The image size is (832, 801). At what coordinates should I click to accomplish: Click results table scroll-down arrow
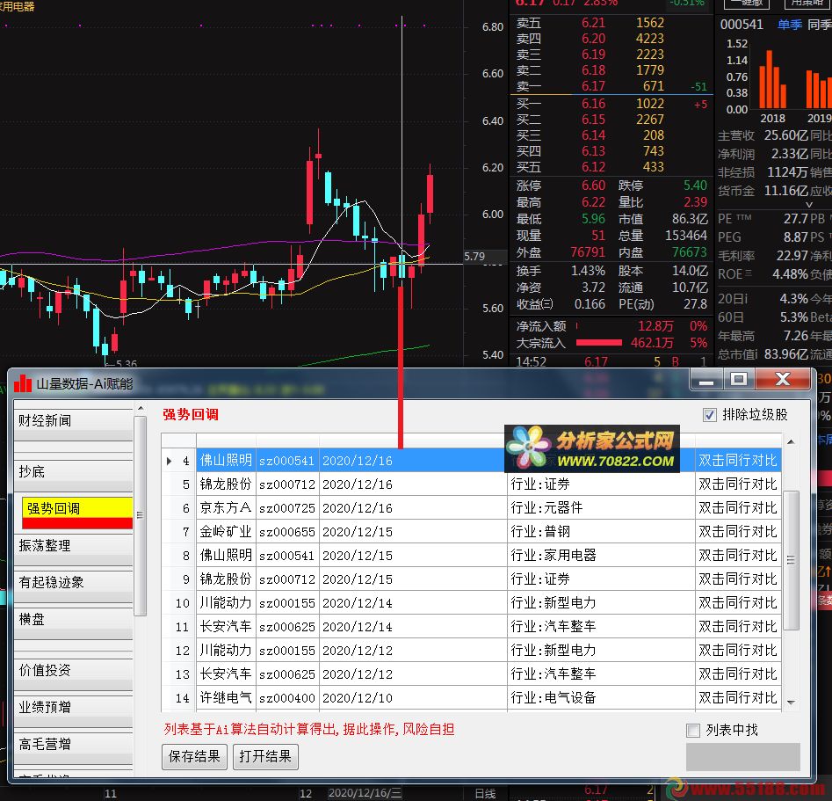791,703
